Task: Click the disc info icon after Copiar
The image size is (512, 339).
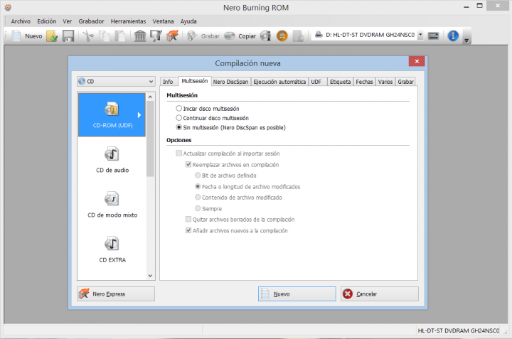Action: click(265, 36)
